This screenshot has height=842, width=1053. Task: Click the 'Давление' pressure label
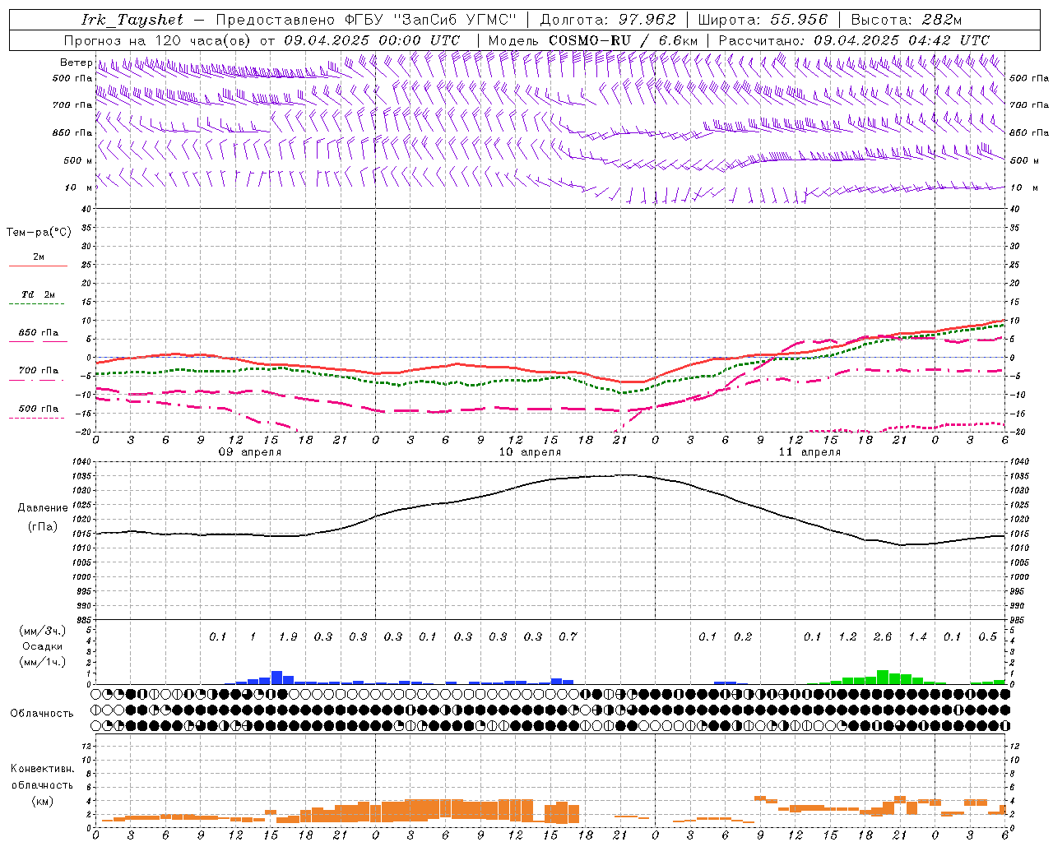43,507
